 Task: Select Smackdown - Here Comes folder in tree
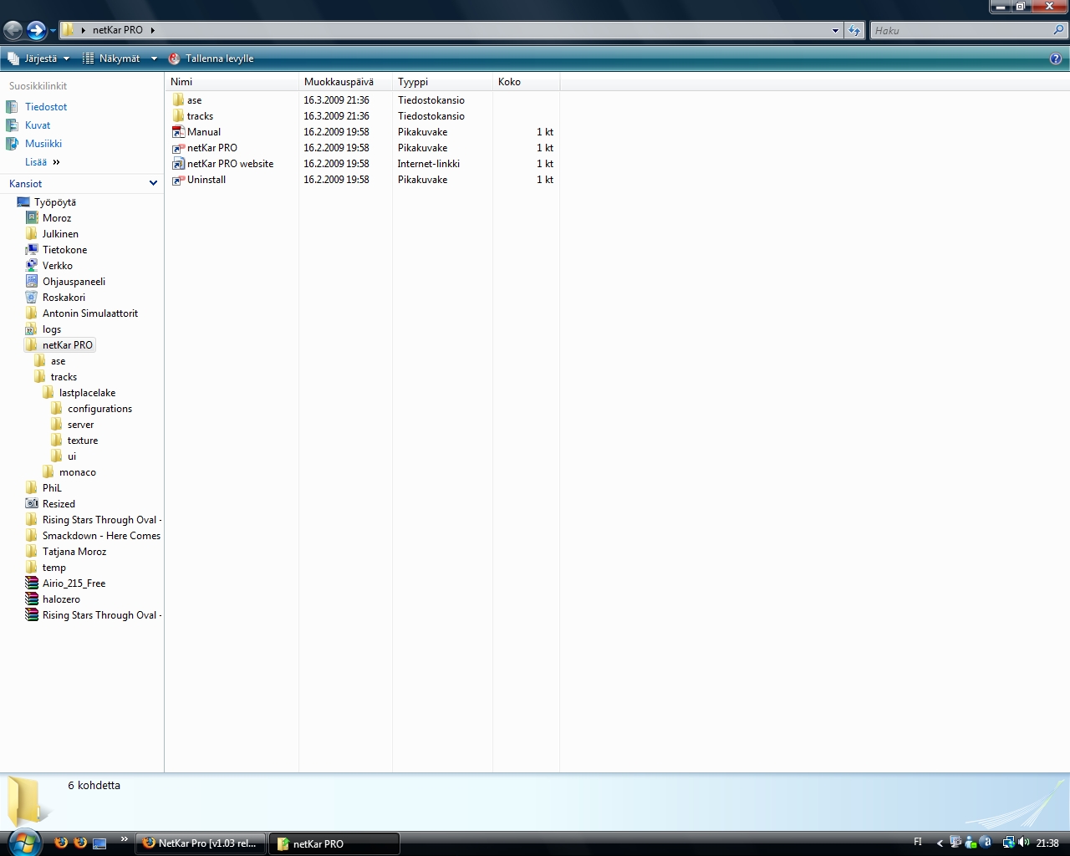point(101,536)
